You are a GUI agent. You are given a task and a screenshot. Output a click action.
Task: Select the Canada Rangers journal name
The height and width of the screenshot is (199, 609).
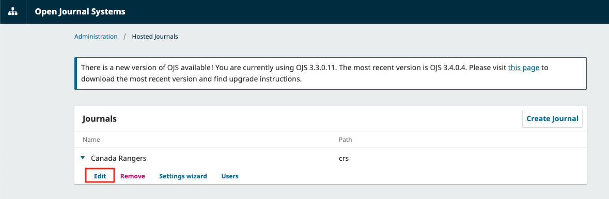click(x=118, y=158)
